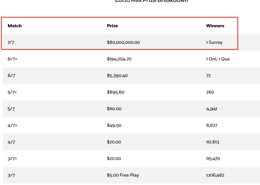Image resolution: width=260 pixels, height=185 pixels.
Task: Click the "$895.60" prize amount
Action: [116, 92]
